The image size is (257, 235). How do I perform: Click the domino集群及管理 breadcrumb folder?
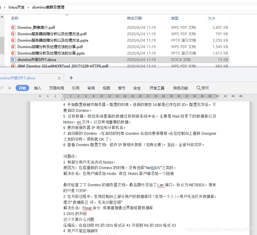pyautogui.click(x=48, y=7)
